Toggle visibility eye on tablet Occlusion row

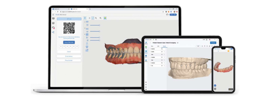pyautogui.click(x=162, y=63)
